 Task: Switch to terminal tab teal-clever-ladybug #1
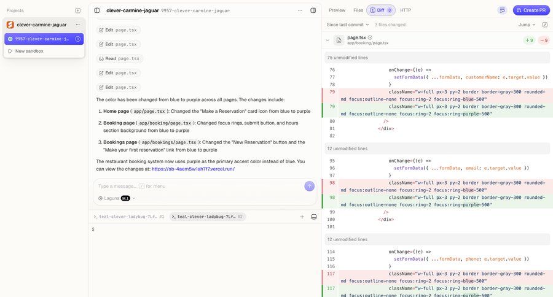[129, 217]
